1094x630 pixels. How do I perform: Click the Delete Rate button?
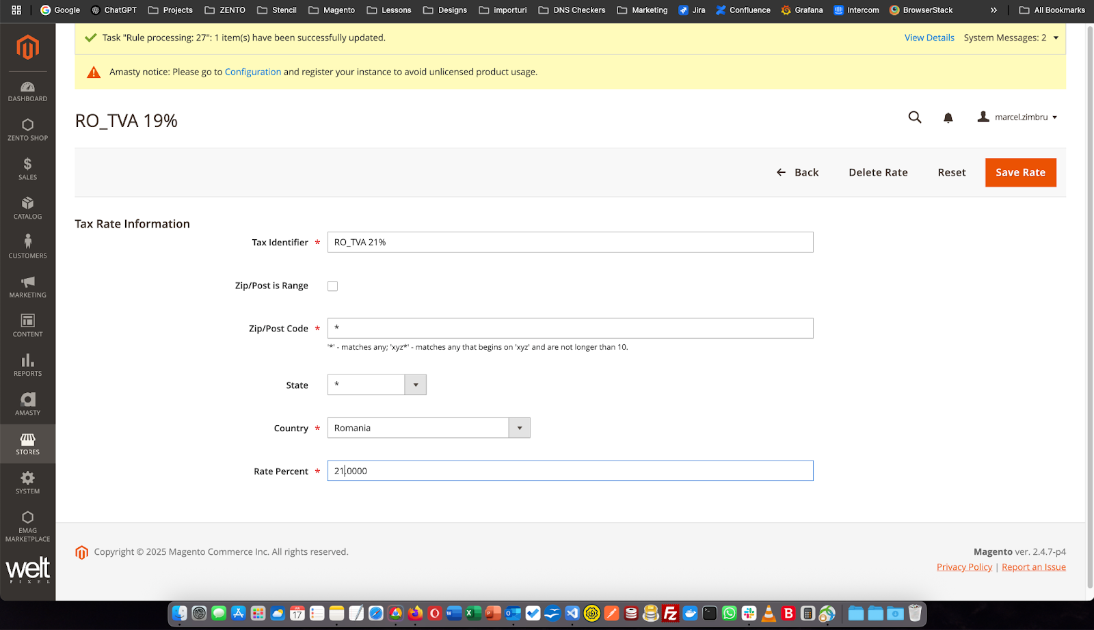point(878,172)
